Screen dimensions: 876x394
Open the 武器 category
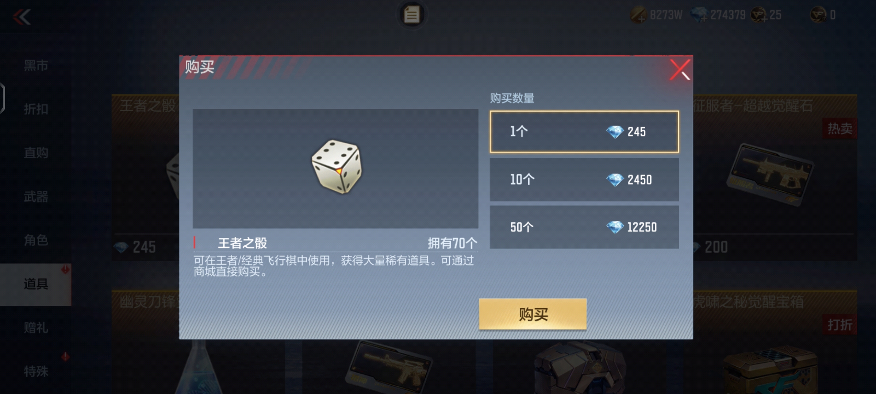coord(36,197)
